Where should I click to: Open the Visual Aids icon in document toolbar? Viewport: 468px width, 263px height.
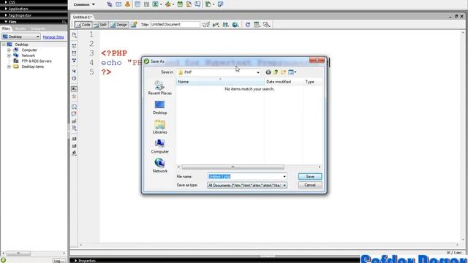point(266,24)
